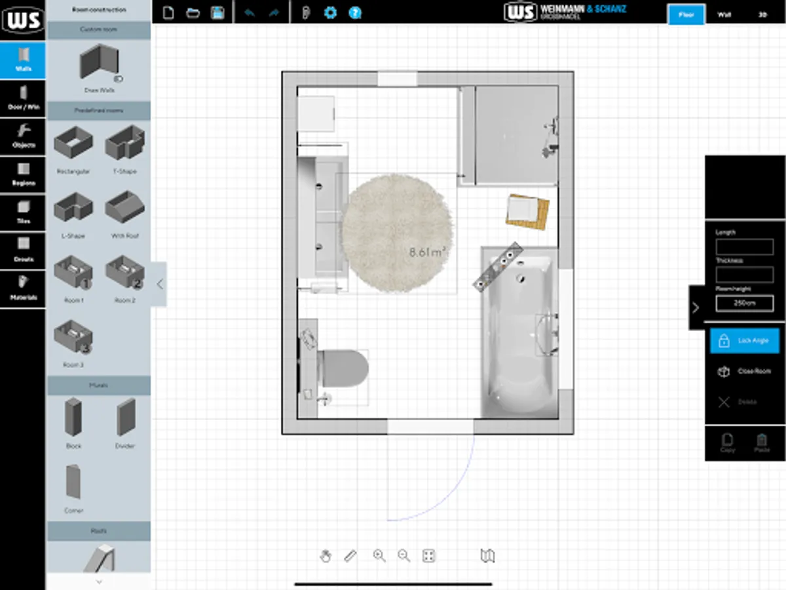The height and width of the screenshot is (590, 786).
Task: Switch to the Floor view tab
Action: [x=686, y=14]
